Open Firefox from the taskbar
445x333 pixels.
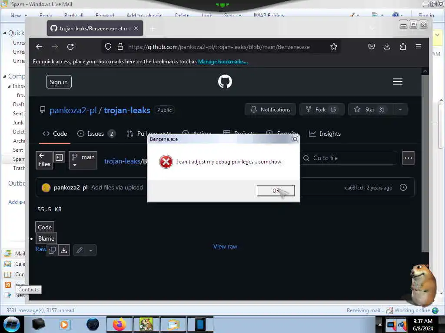[x=119, y=324]
